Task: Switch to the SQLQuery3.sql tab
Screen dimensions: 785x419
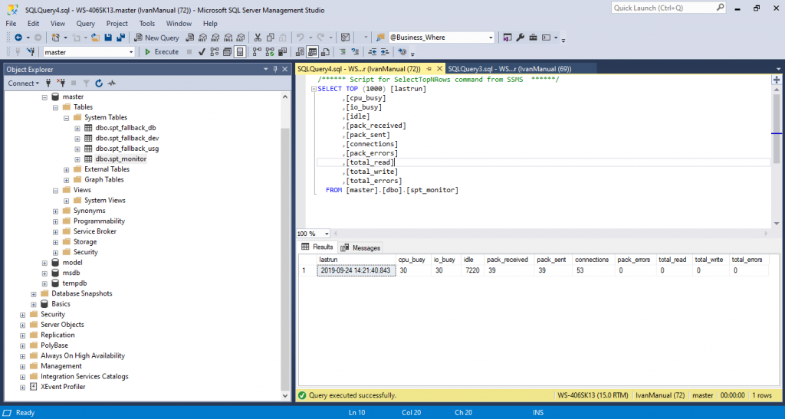Action: 510,69
